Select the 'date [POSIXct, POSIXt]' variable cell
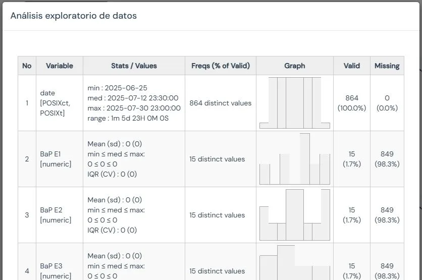This screenshot has height=280, width=422. tap(60, 103)
